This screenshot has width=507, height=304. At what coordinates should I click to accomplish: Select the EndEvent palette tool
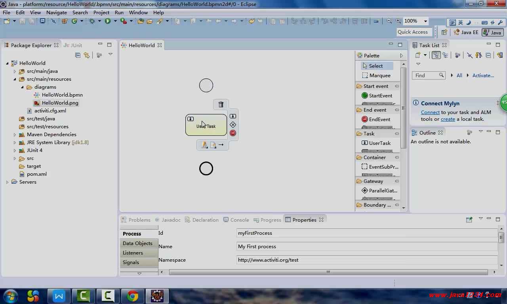pos(376,119)
